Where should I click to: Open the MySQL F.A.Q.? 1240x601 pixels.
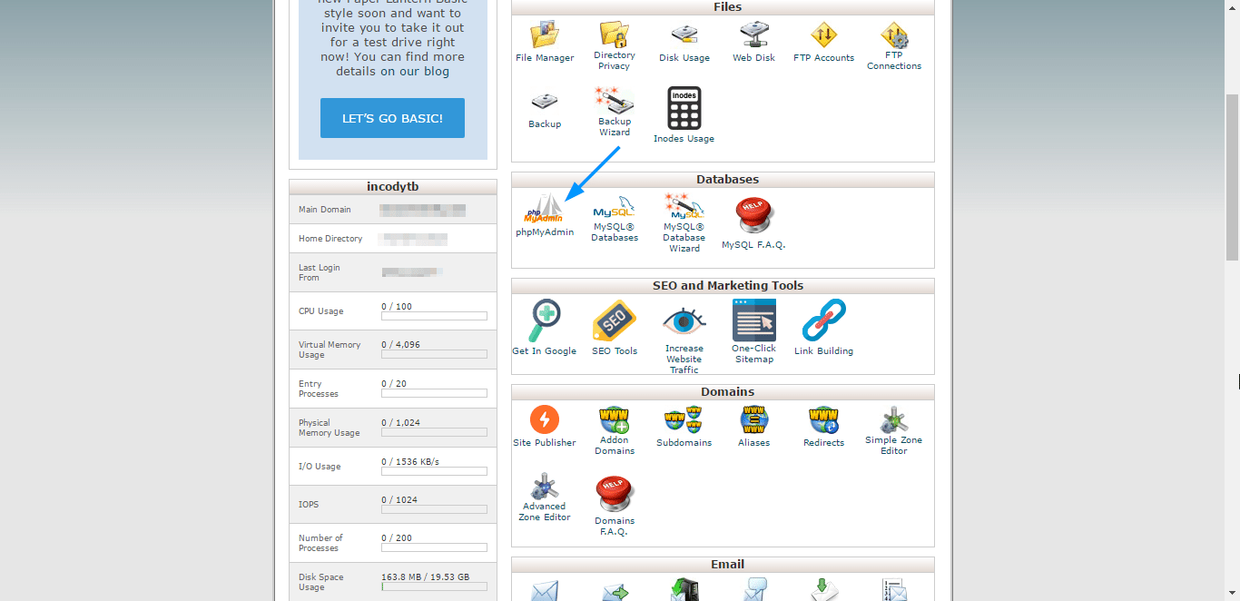pyautogui.click(x=753, y=216)
